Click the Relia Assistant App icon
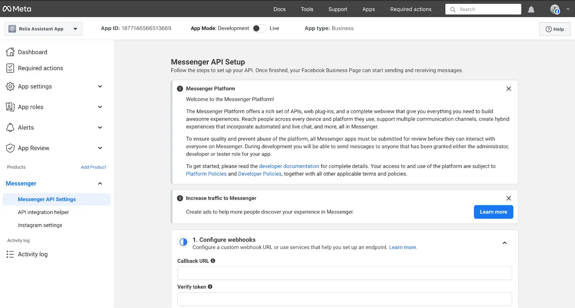 (12, 29)
